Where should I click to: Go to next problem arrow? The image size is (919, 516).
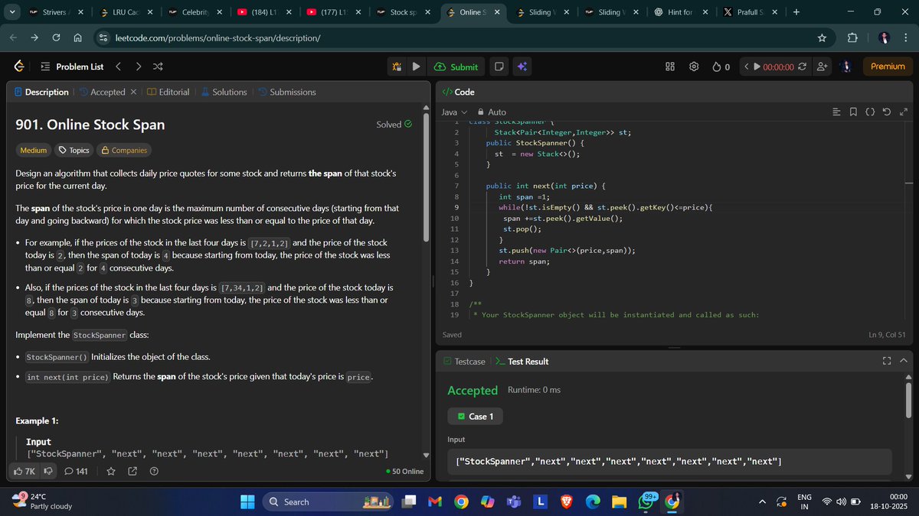pos(139,67)
